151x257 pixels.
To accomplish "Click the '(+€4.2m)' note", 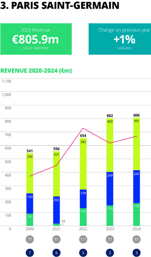I will click(x=124, y=48).
